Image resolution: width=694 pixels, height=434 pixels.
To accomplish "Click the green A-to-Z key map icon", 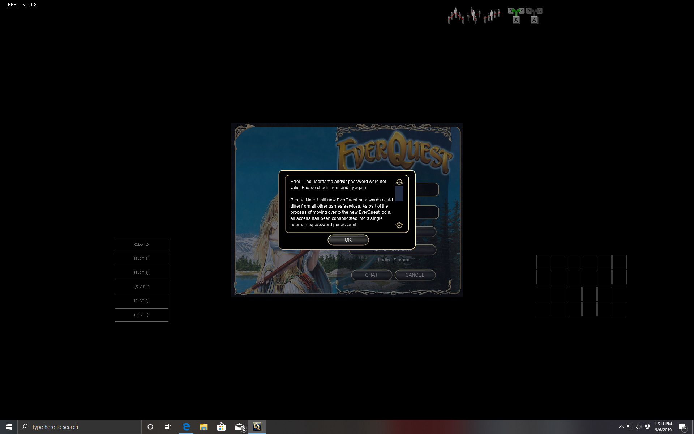I will pyautogui.click(x=516, y=16).
